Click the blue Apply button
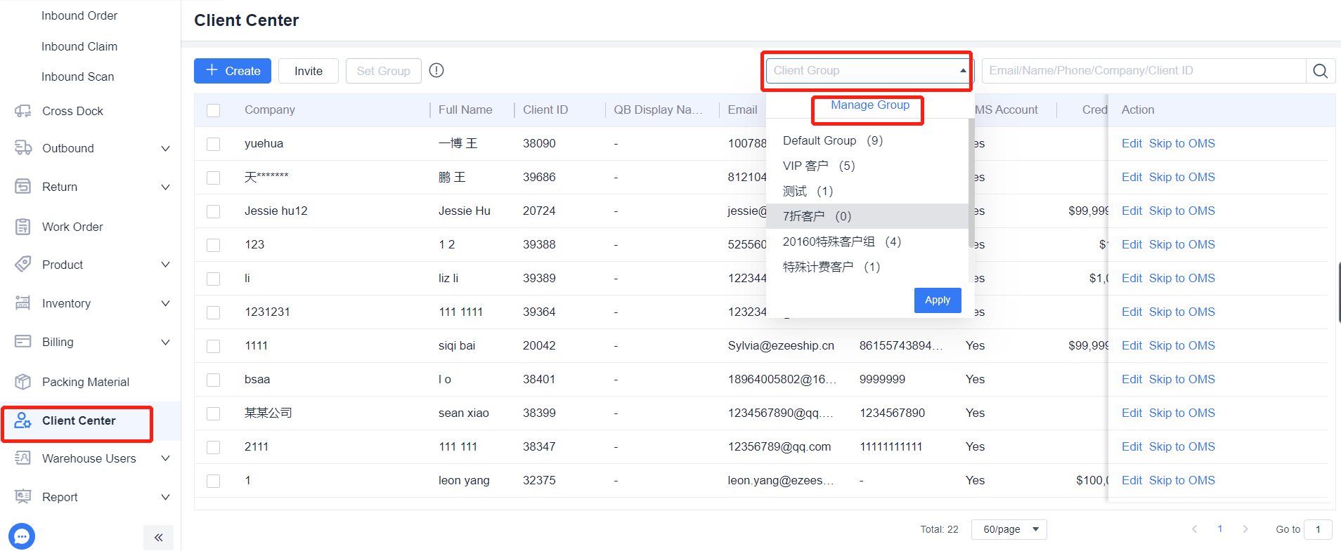Image resolution: width=1341 pixels, height=551 pixels. (x=938, y=300)
